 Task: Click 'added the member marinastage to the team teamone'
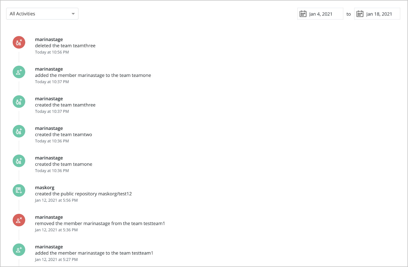coord(93,75)
